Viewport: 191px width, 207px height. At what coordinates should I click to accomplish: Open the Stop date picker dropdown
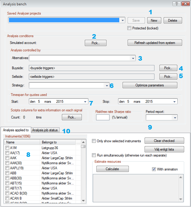pos(174,102)
